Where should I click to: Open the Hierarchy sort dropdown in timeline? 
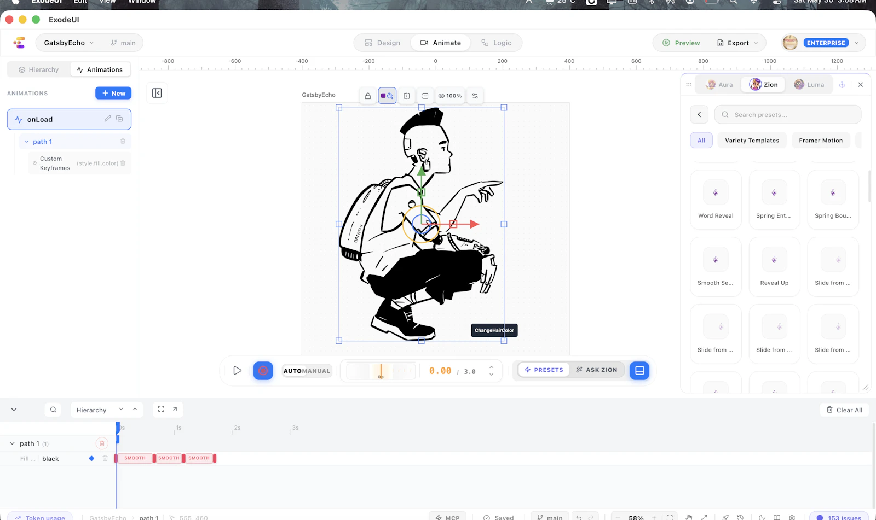[99, 410]
